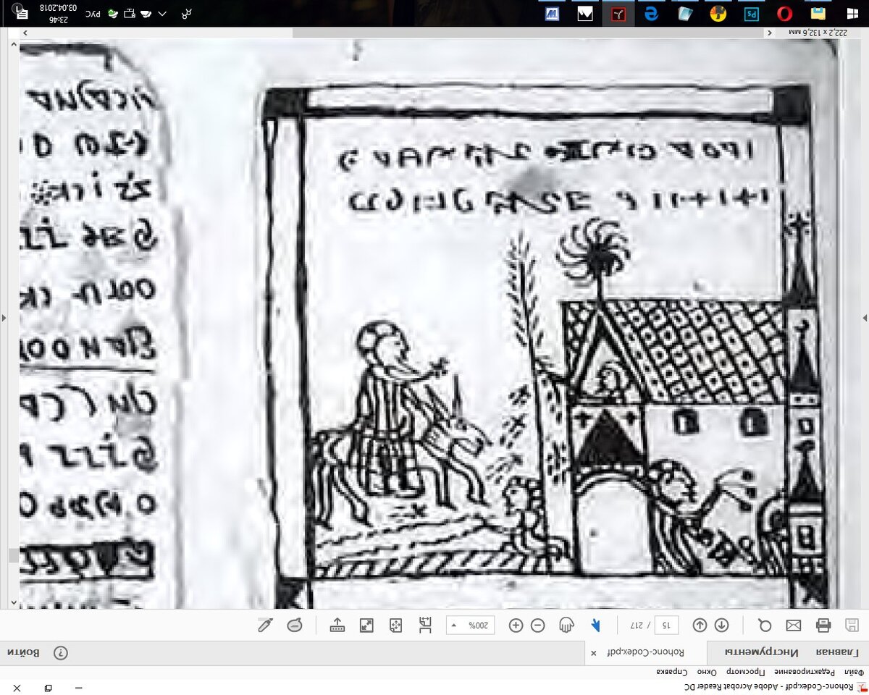Click the question mark help icon
This screenshot has width=869, height=695.
pos(60,652)
